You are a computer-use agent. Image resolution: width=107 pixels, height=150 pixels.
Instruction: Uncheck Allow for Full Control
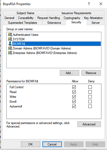[x=74, y=87]
